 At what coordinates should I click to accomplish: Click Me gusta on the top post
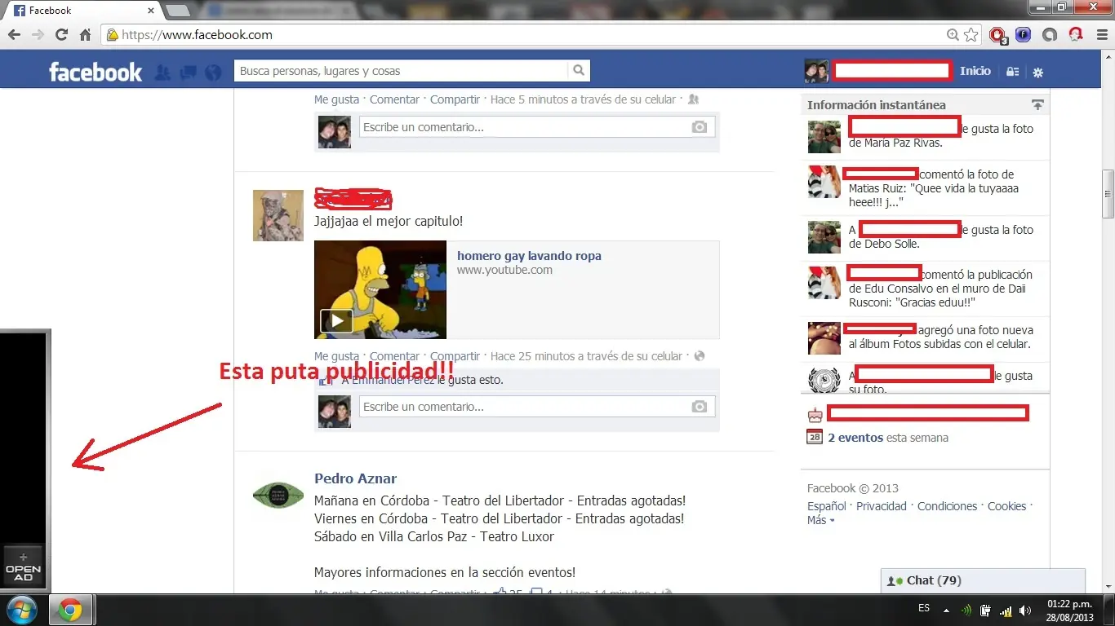(336, 99)
